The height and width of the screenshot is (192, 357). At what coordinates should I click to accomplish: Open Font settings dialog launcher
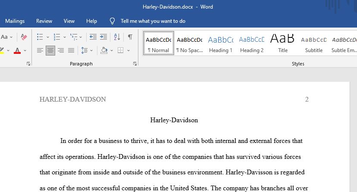click(28, 64)
